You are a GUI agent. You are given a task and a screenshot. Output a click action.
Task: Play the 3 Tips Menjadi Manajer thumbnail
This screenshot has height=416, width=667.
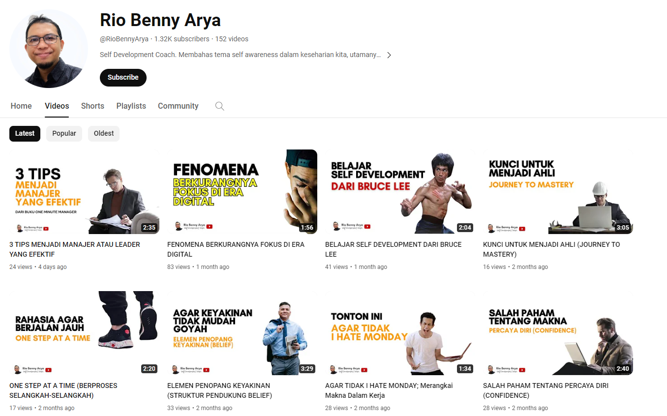coord(84,192)
